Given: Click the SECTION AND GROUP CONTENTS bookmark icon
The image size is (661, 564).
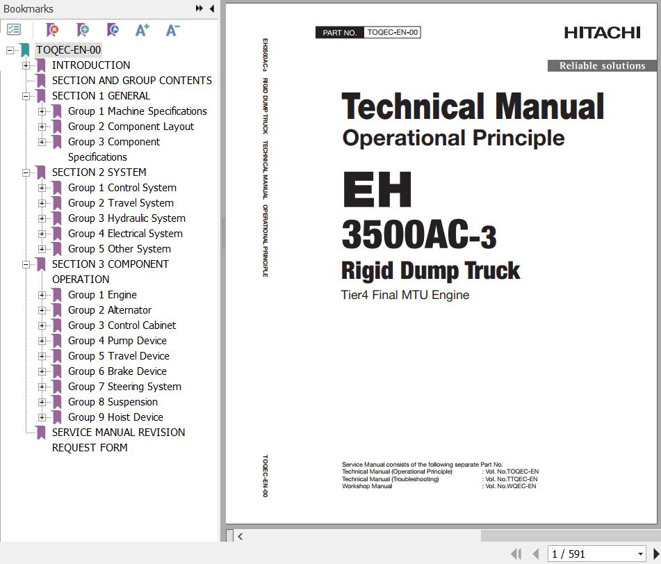Looking at the screenshot, I should point(41,81).
